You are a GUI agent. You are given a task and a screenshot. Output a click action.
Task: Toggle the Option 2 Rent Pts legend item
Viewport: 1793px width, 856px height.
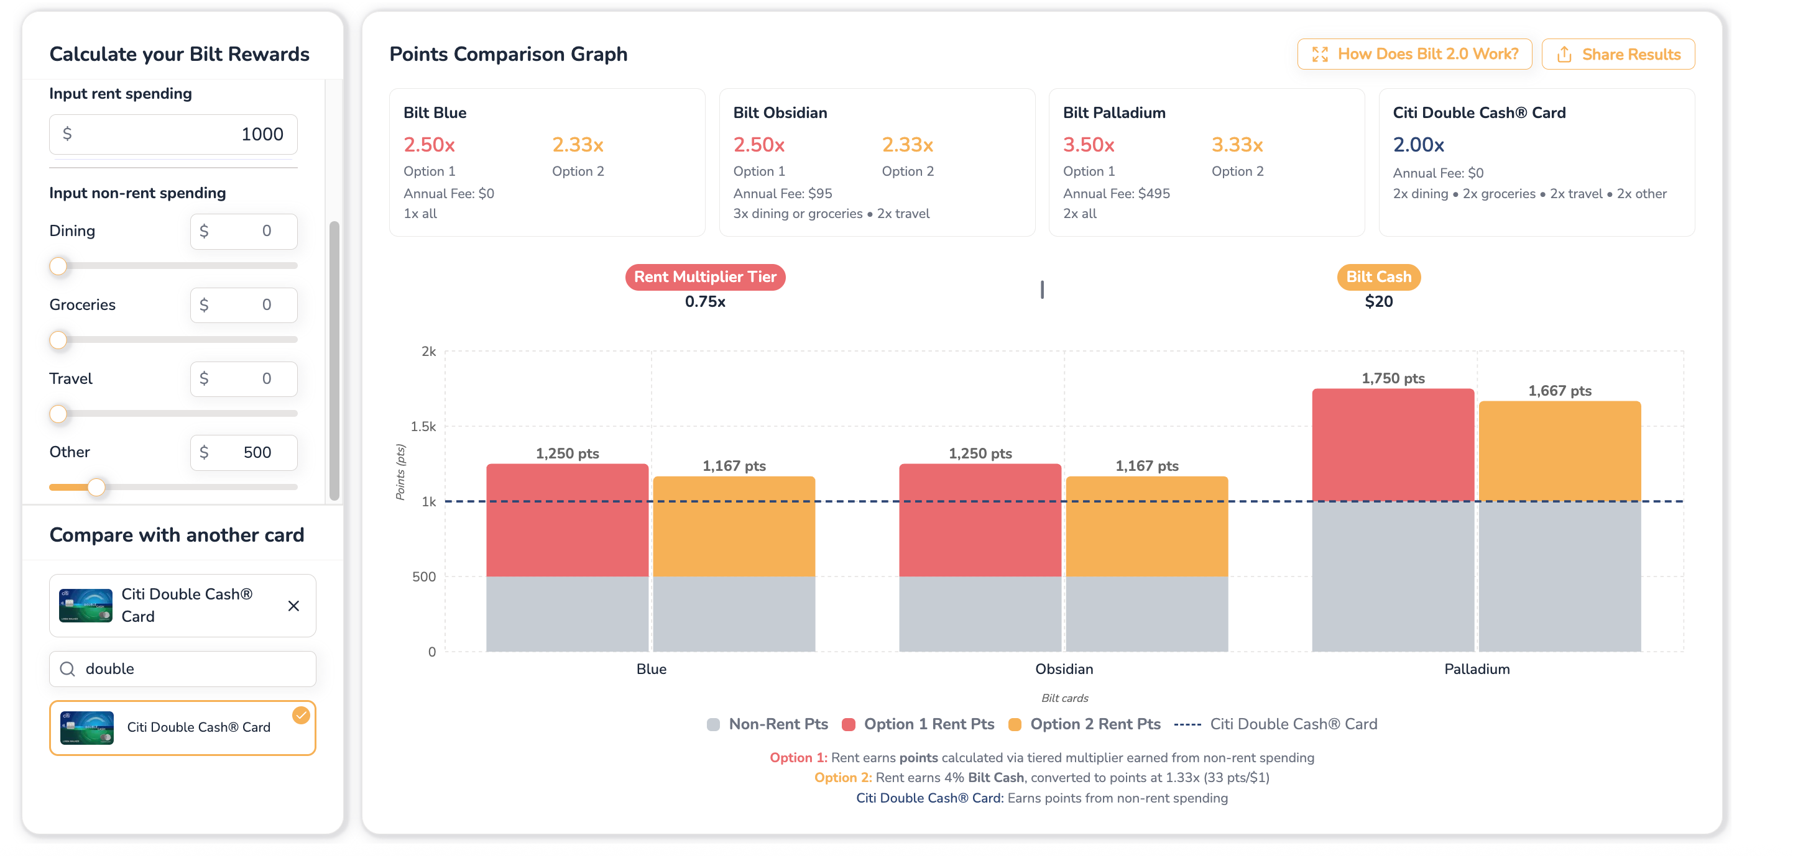point(1084,724)
